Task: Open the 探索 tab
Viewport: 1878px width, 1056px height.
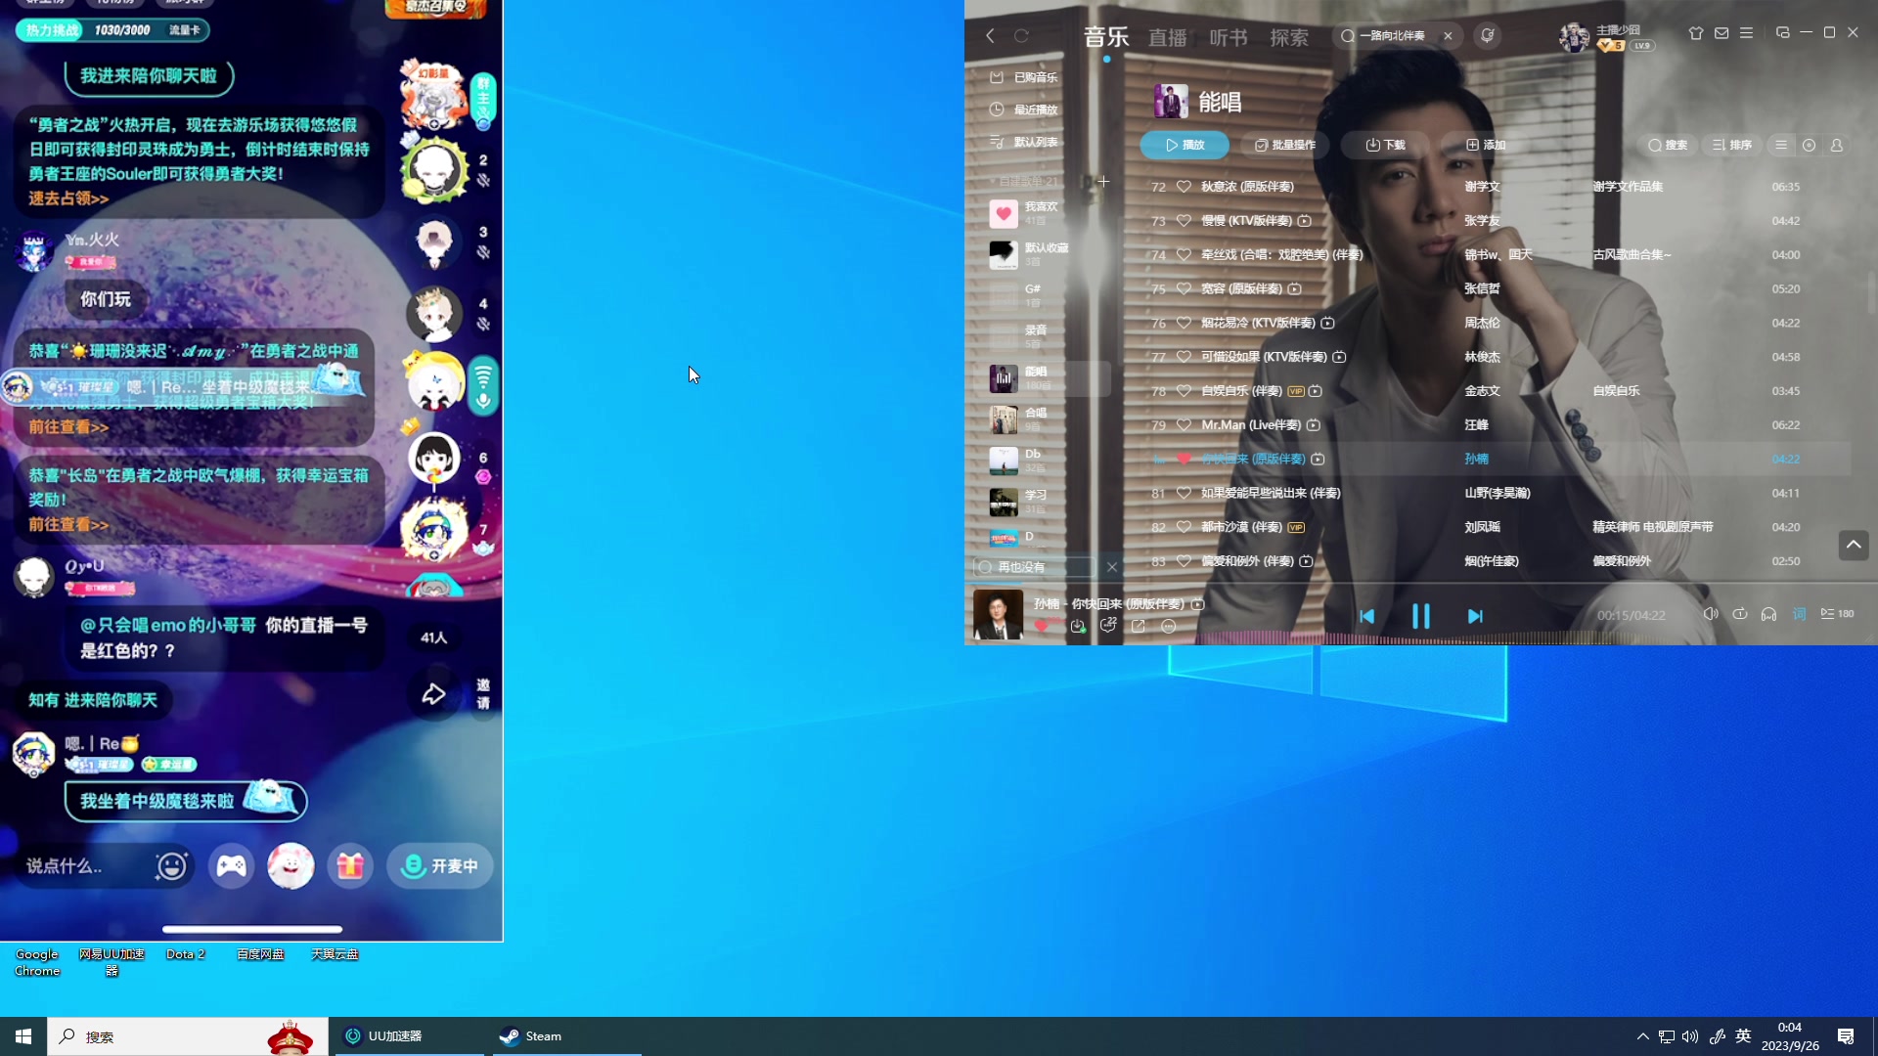Action: (x=1289, y=37)
